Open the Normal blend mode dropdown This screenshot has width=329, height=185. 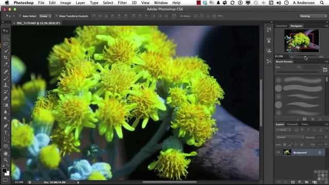[290, 137]
